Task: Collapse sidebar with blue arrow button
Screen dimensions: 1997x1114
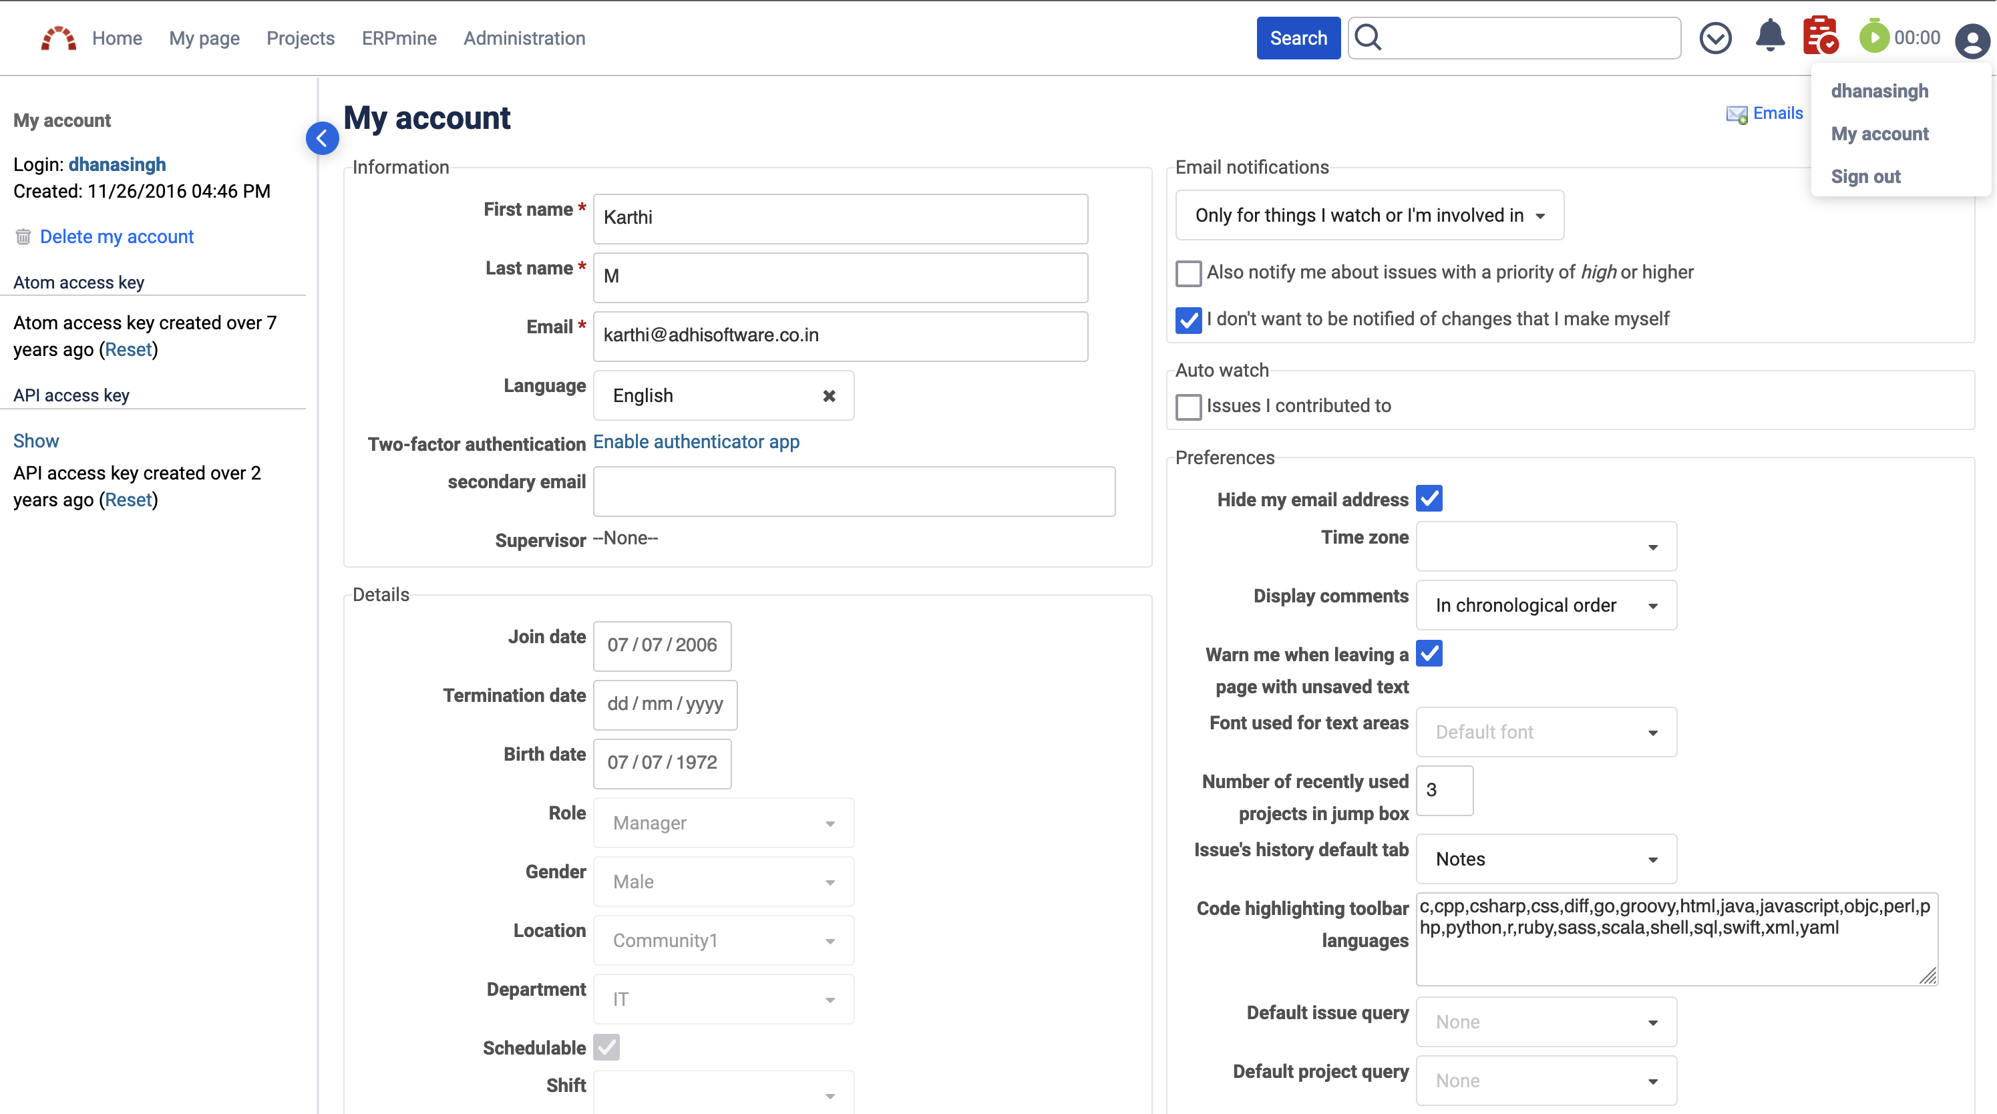Action: (322, 139)
